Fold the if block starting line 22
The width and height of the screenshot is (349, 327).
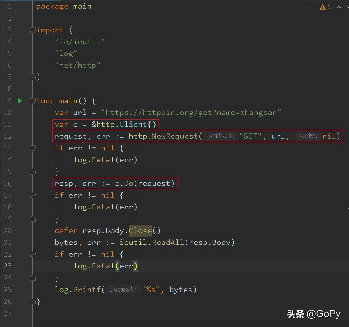pyautogui.click(x=32, y=254)
